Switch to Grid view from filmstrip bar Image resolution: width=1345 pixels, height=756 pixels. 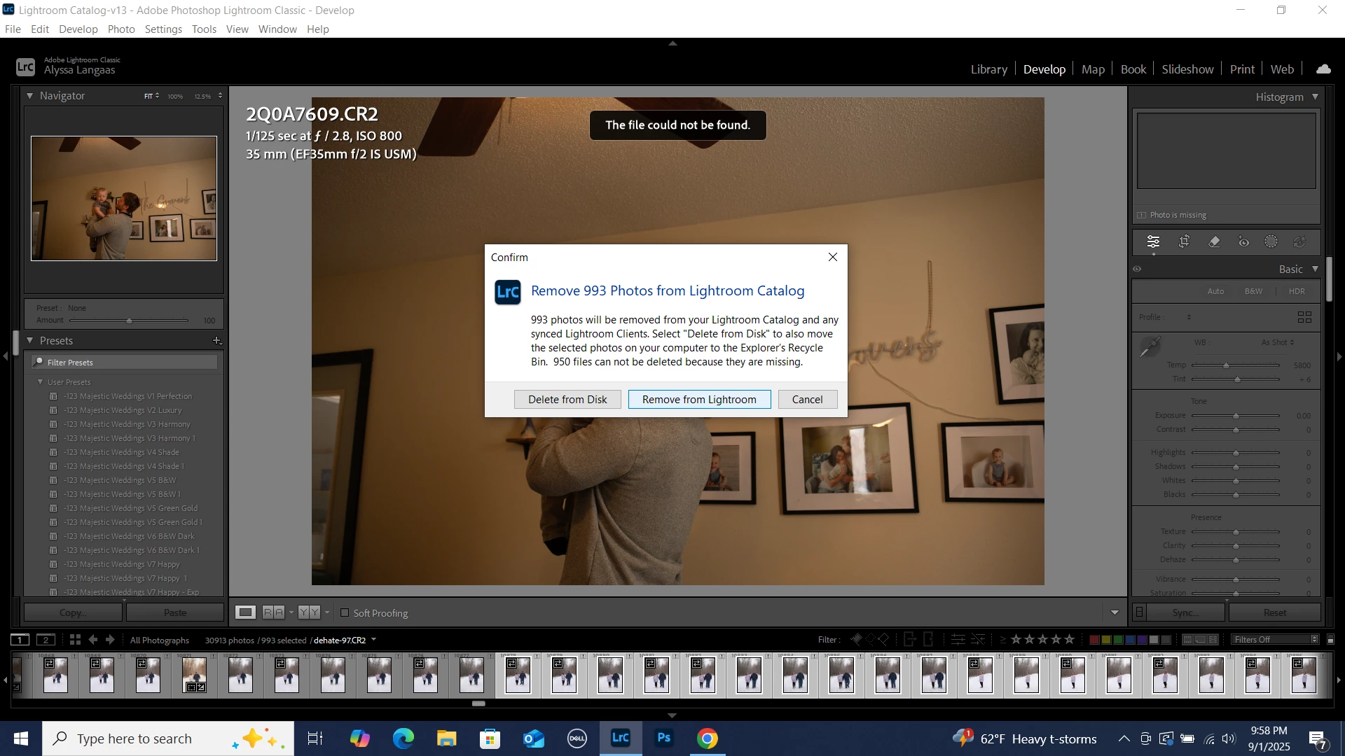(75, 640)
